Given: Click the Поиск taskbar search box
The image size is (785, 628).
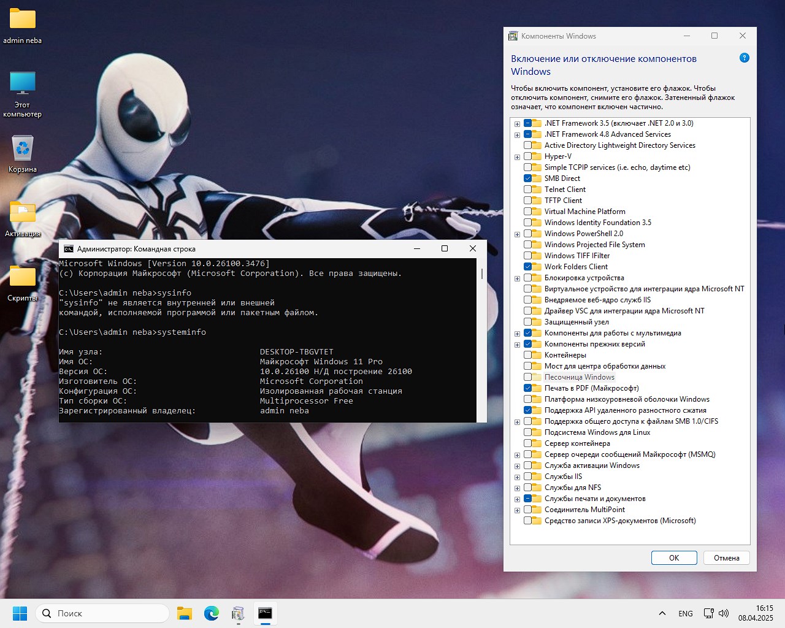Looking at the screenshot, I should pyautogui.click(x=103, y=613).
